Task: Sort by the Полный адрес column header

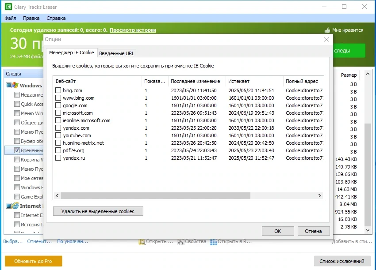Action: tap(303, 81)
